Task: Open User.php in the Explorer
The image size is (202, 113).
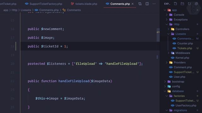Action: (180, 77)
